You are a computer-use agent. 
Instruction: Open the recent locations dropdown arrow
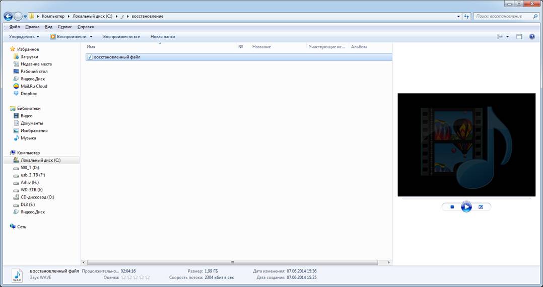pos(25,17)
